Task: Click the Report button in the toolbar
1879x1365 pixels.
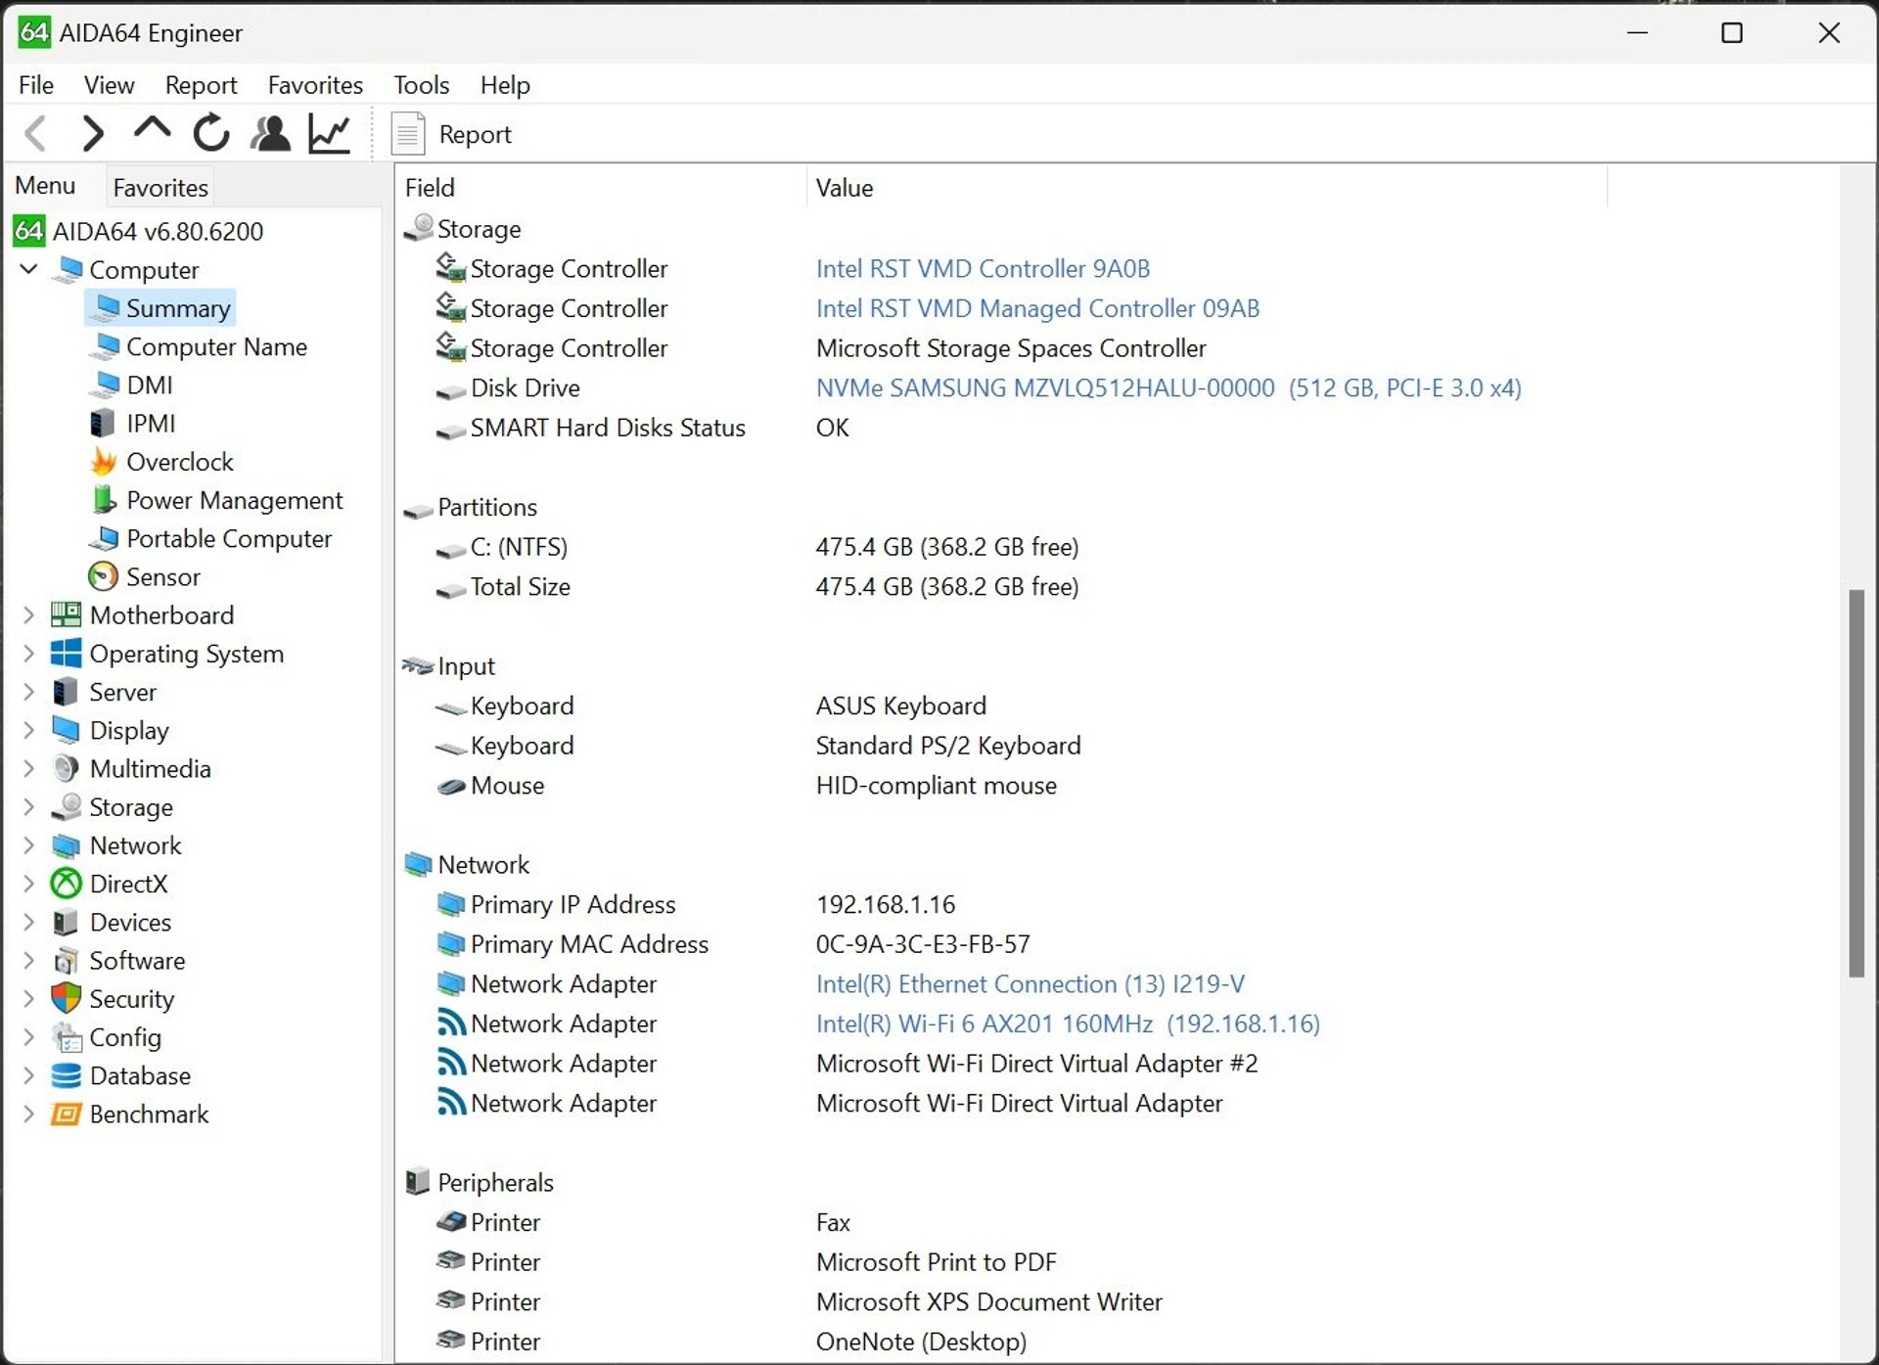Action: (455, 133)
